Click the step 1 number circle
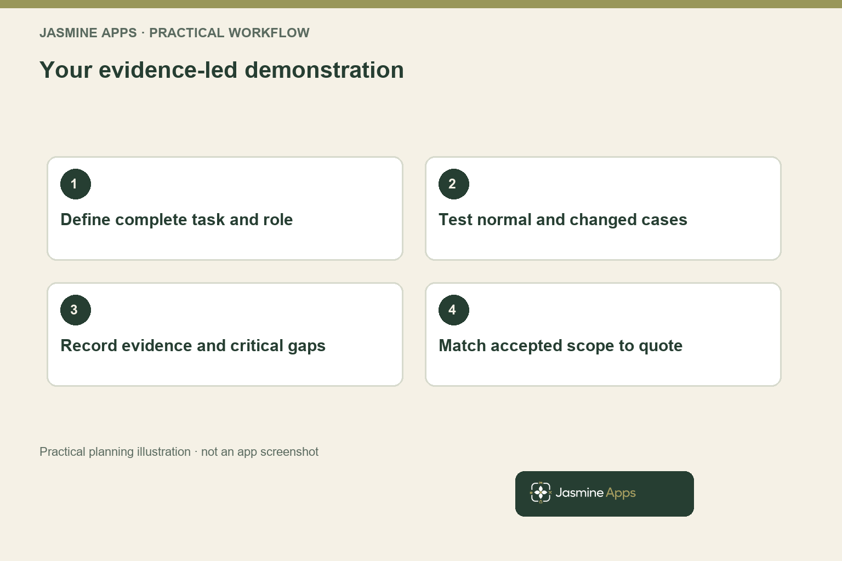This screenshot has width=842, height=561. click(76, 184)
